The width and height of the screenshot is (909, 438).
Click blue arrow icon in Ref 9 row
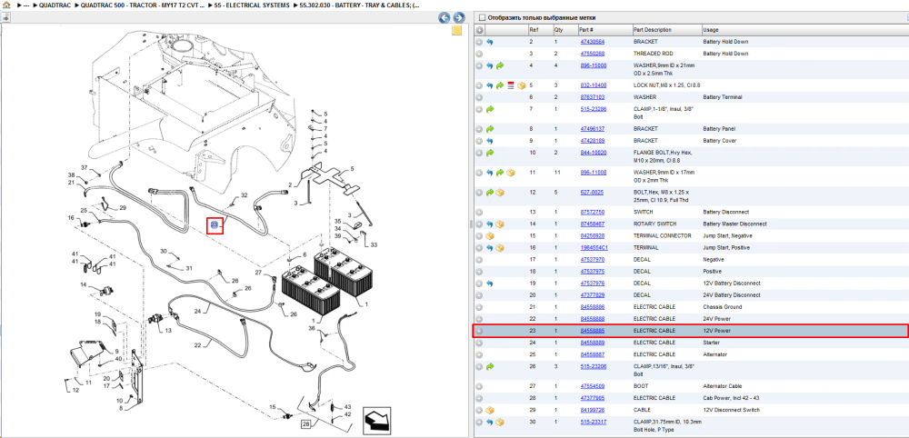(x=490, y=141)
